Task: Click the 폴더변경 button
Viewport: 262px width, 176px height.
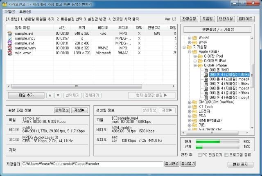Action: coord(172,164)
